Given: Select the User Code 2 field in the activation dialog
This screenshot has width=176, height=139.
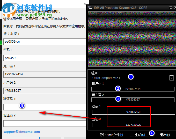Looking at the screenshot, I should (x=45, y=91).
